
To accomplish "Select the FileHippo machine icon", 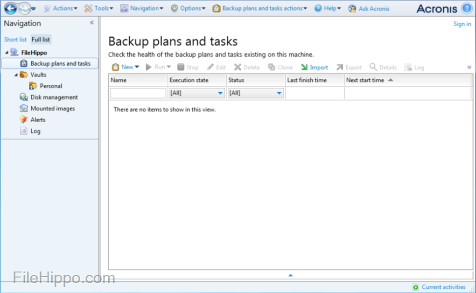I will pos(14,52).
